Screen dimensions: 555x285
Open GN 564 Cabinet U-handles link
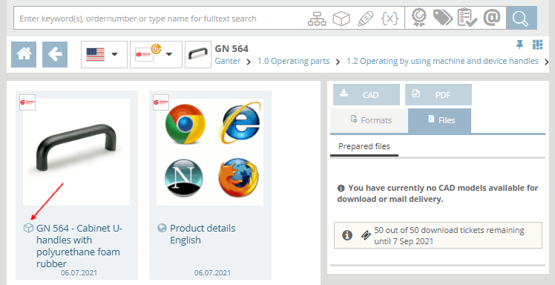(79, 246)
